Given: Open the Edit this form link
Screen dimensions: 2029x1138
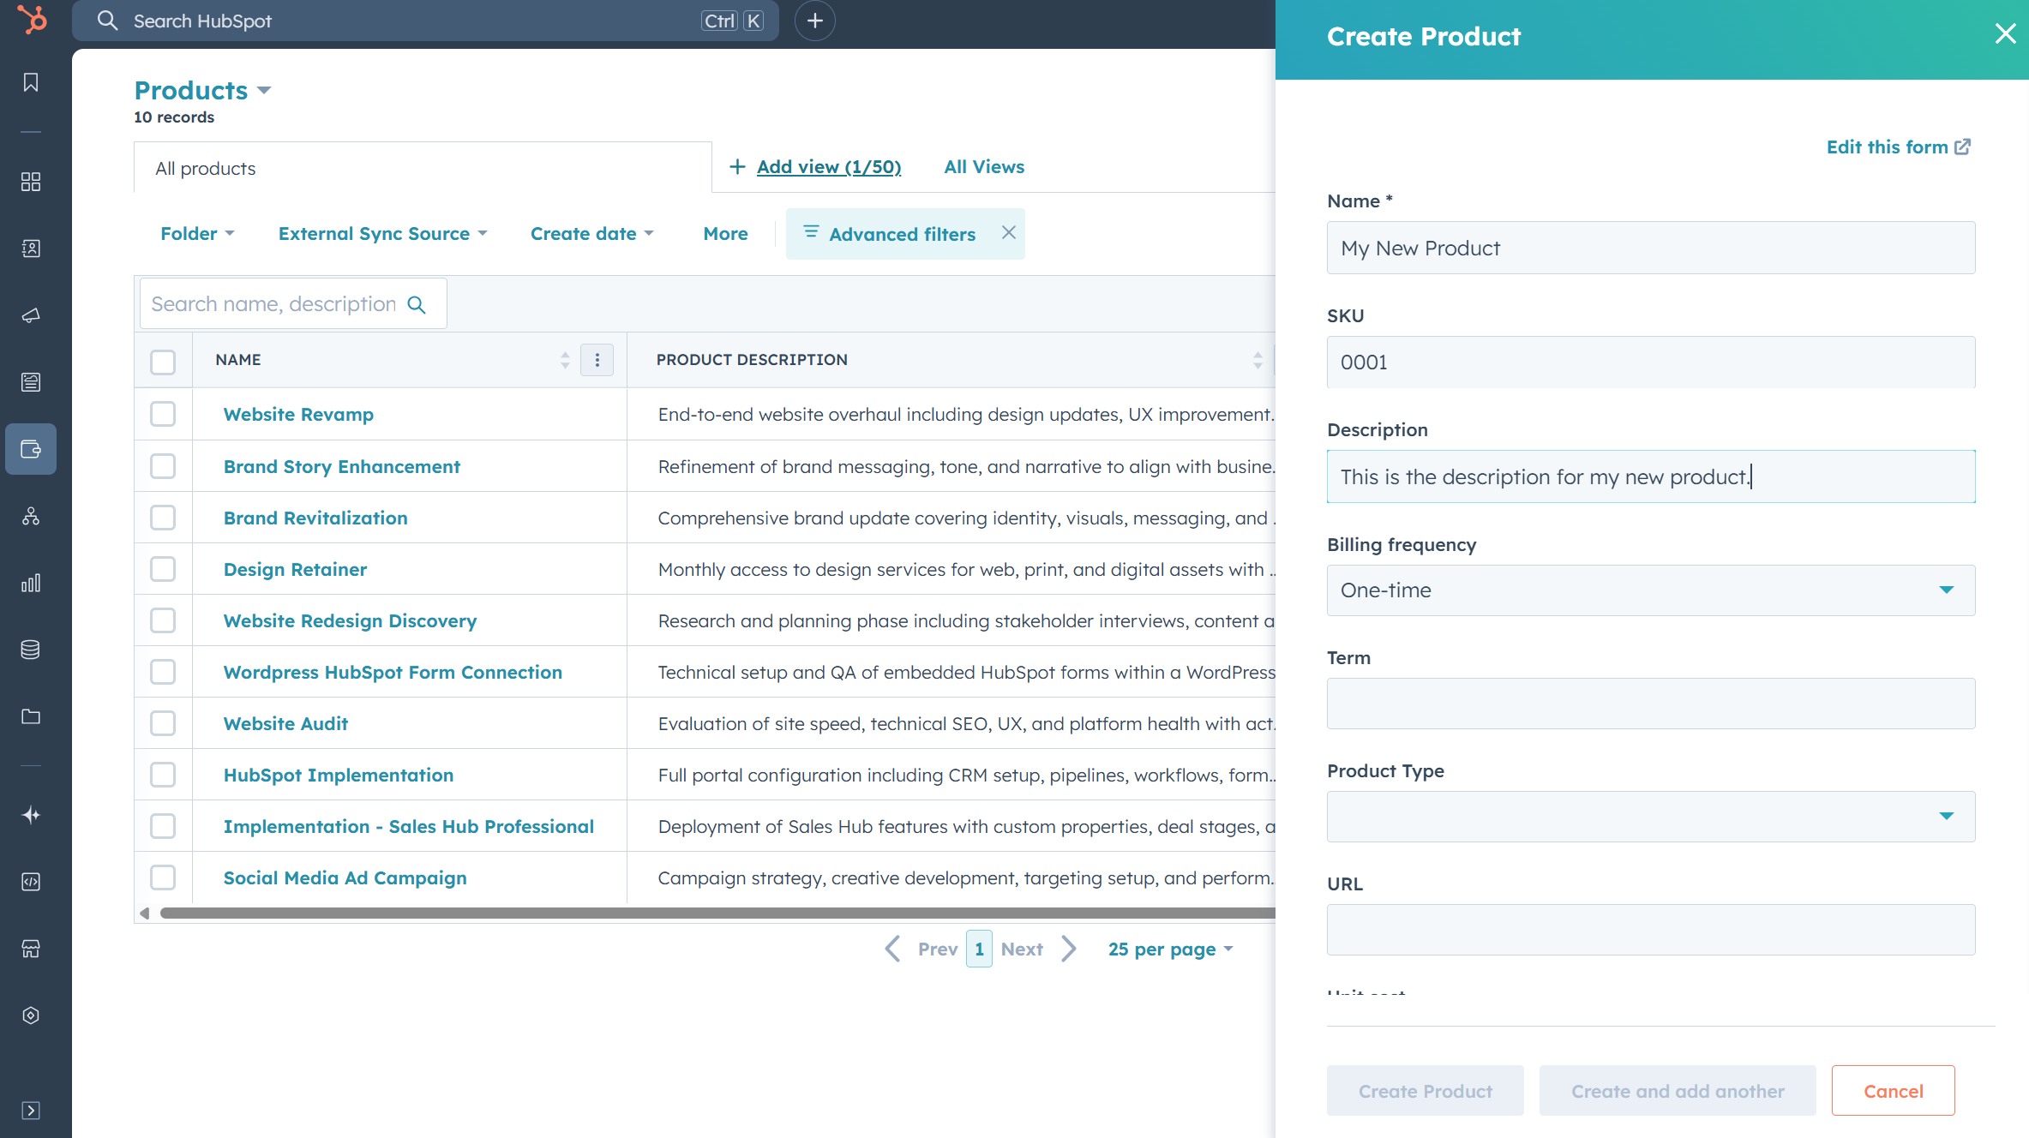Looking at the screenshot, I should click(x=1897, y=147).
